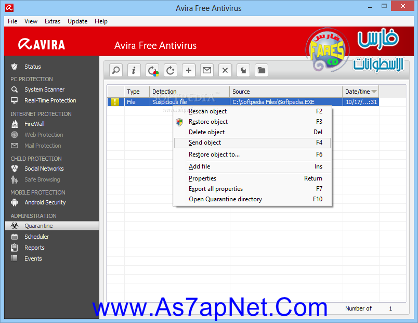
Task: Open the Help menu
Action: 101,21
